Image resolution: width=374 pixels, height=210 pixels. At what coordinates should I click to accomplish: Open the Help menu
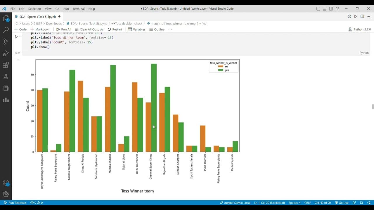(91, 9)
